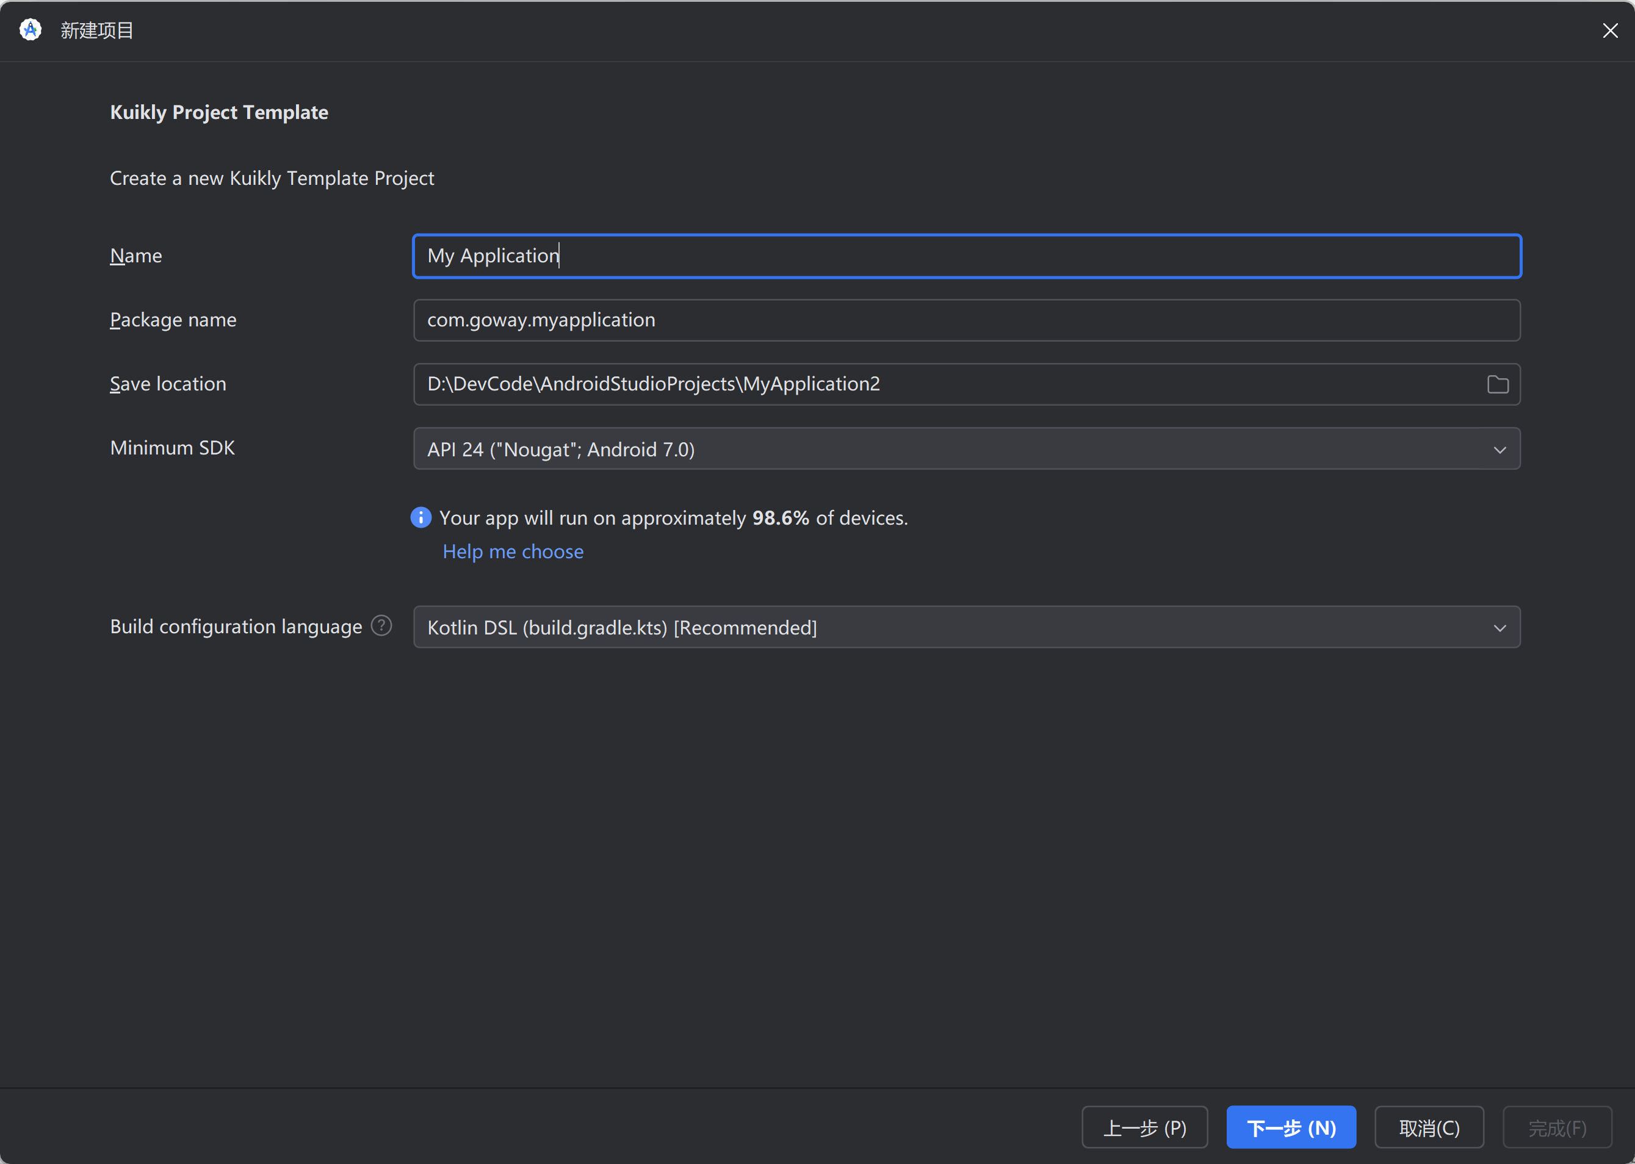Click the 下一步 (N) button
The image size is (1635, 1164).
point(1291,1128)
